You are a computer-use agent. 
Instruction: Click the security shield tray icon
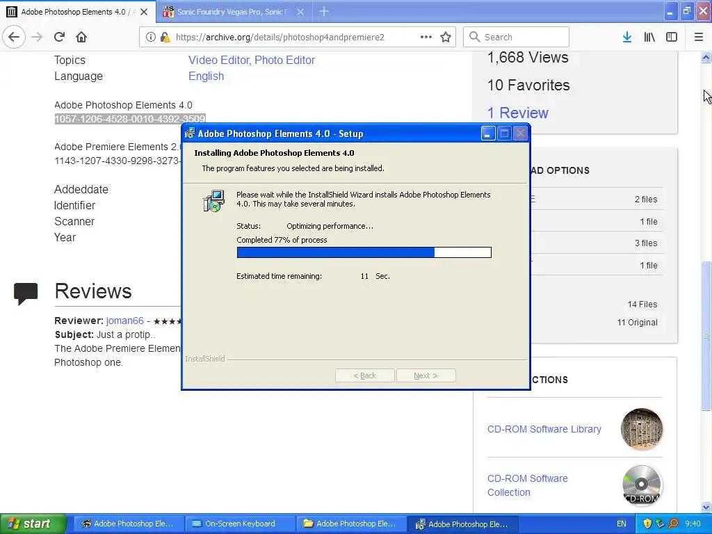coord(647,524)
